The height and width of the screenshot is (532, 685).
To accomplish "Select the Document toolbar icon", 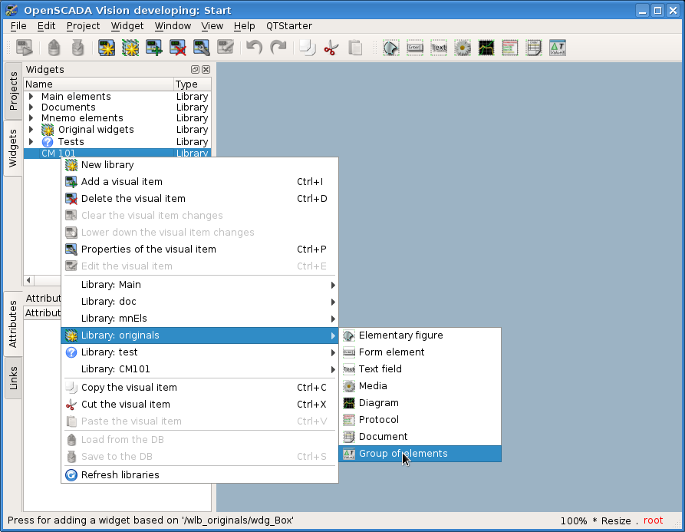I will [534, 48].
